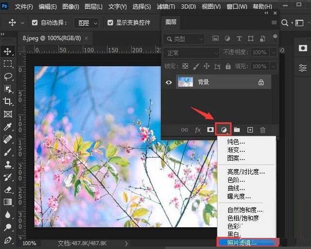311x249 pixels.
Task: Add a layer style with fx icon
Action: click(x=198, y=130)
